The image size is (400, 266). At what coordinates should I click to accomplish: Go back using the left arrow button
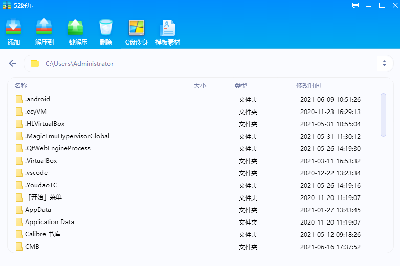(x=13, y=63)
